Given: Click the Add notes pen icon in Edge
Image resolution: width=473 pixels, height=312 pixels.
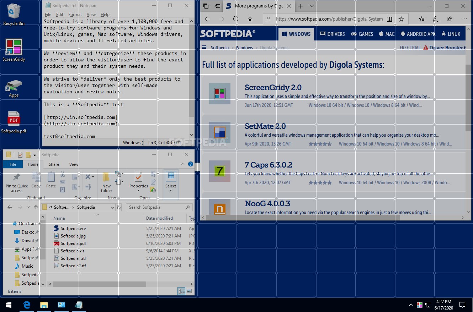Looking at the screenshot, I should 435,19.
